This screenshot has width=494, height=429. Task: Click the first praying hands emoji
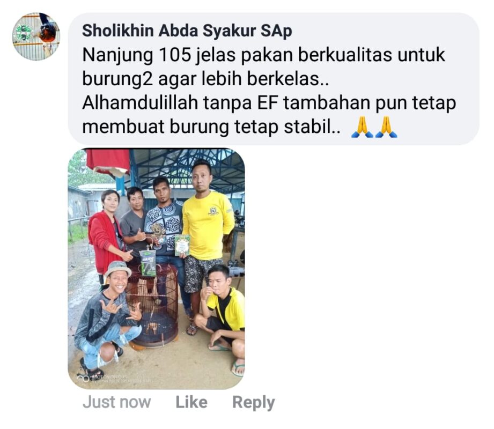click(x=362, y=127)
